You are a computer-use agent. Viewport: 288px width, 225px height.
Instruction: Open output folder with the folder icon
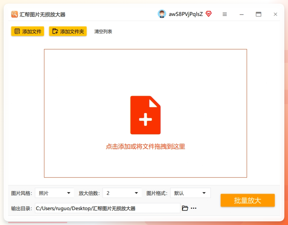[x=185, y=208]
